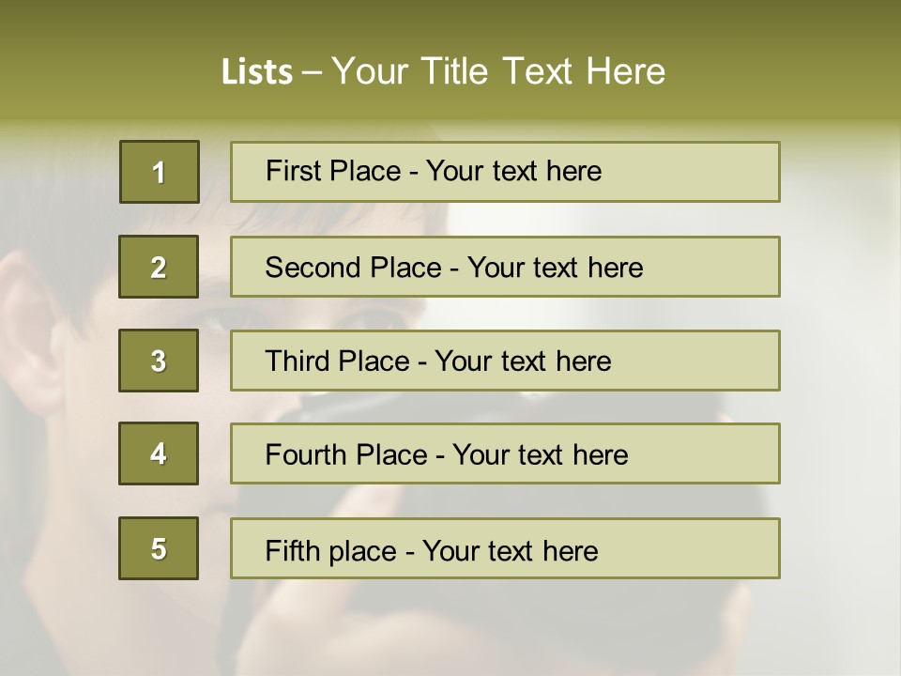Pick the number 4 square
Viewport: 901px width, 676px height.
coord(159,453)
